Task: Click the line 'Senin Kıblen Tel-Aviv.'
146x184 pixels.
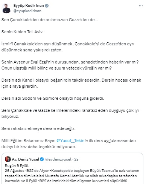Action: coord(22,32)
